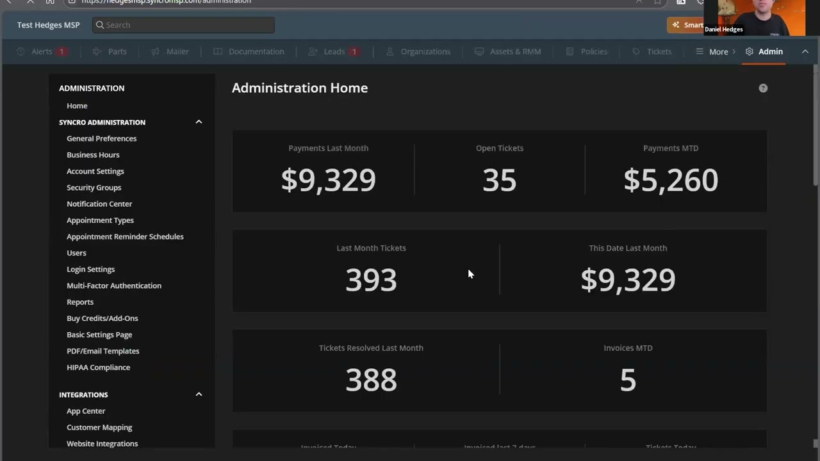Focus the Search input field
This screenshot has height=461, width=820.
(x=183, y=25)
